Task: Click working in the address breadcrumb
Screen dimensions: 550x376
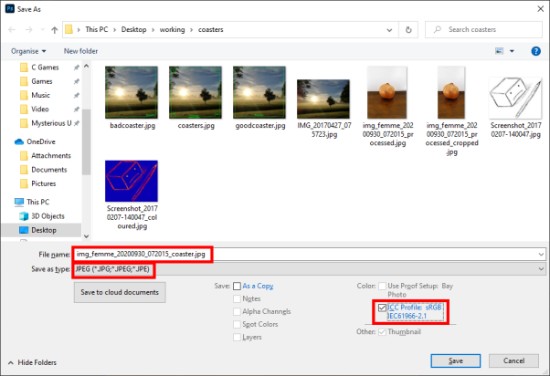Action: 172,30
